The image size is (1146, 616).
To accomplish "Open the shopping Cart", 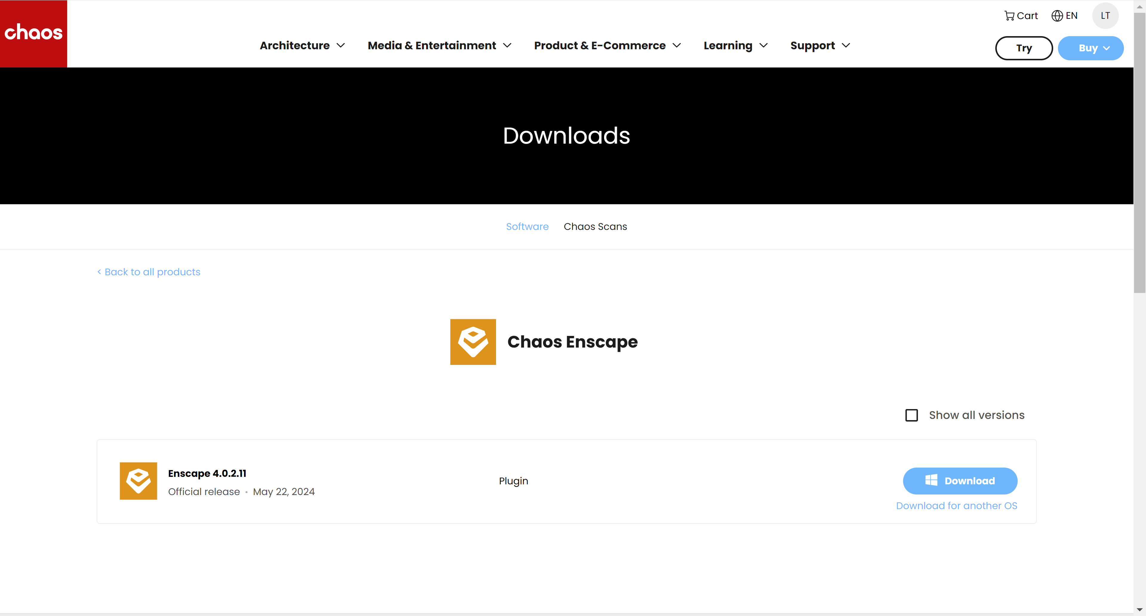I will tap(1021, 16).
